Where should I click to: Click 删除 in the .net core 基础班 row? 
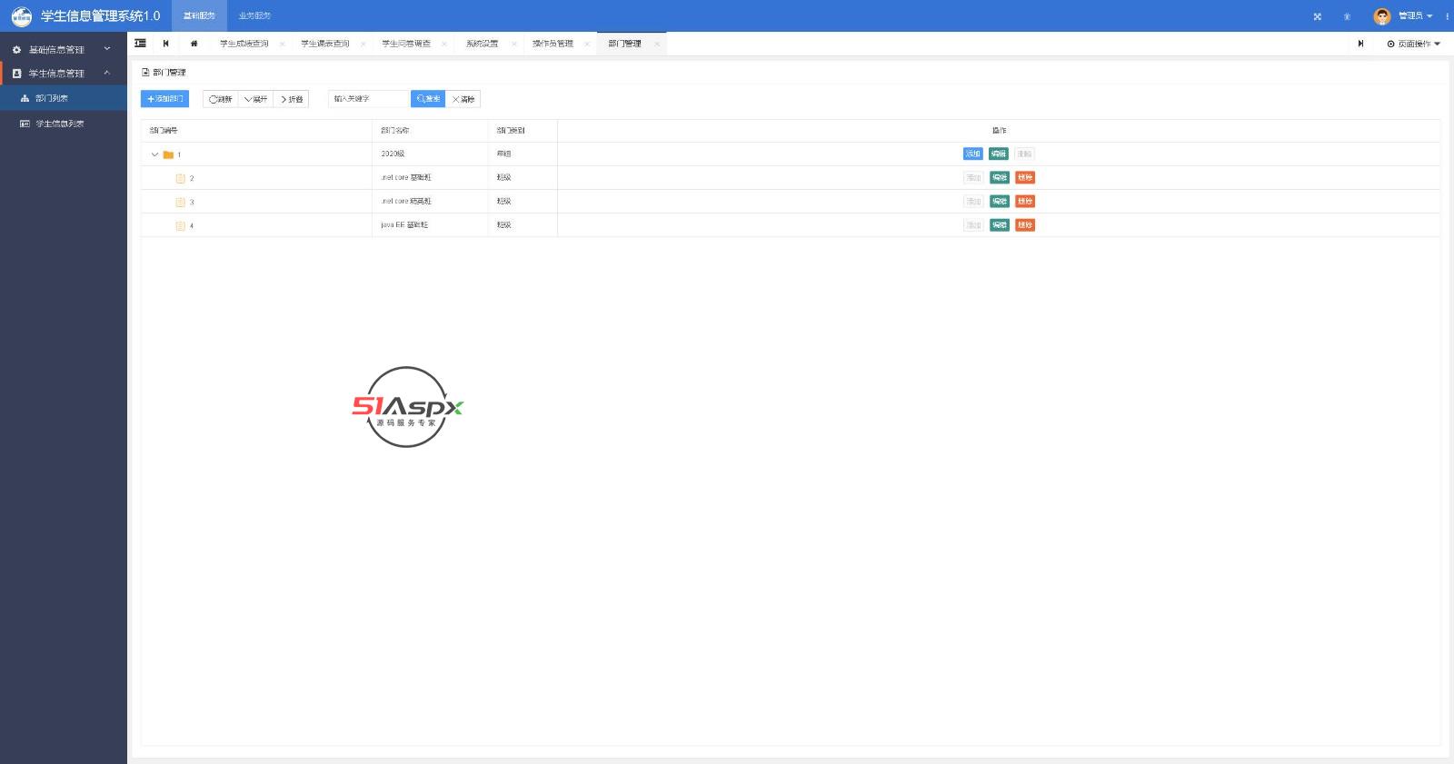(1025, 177)
